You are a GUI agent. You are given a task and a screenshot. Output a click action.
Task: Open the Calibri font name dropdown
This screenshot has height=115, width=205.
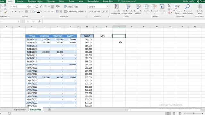[x=27, y=7]
